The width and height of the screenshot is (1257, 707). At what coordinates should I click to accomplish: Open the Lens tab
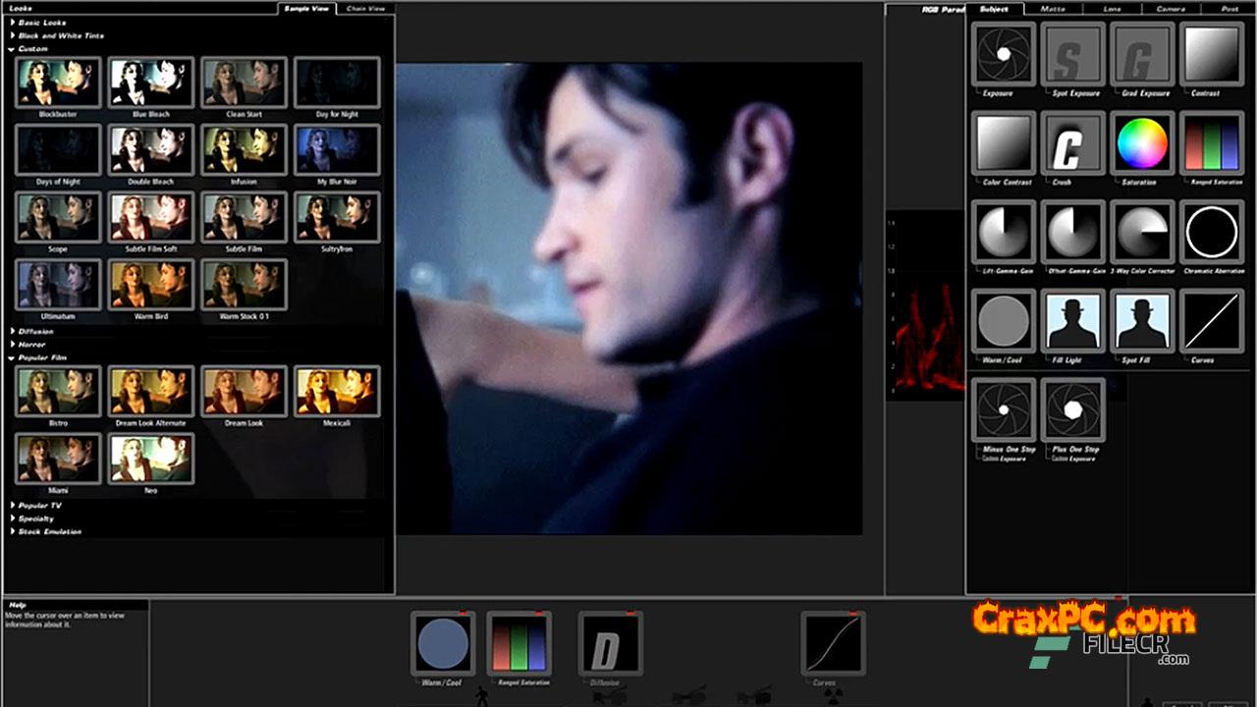pos(1112,9)
